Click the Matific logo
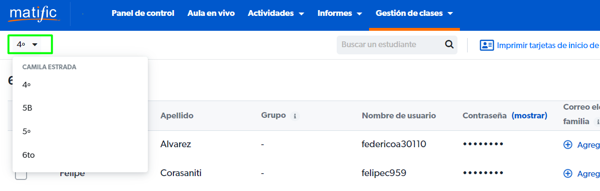600x191 pixels. [34, 13]
